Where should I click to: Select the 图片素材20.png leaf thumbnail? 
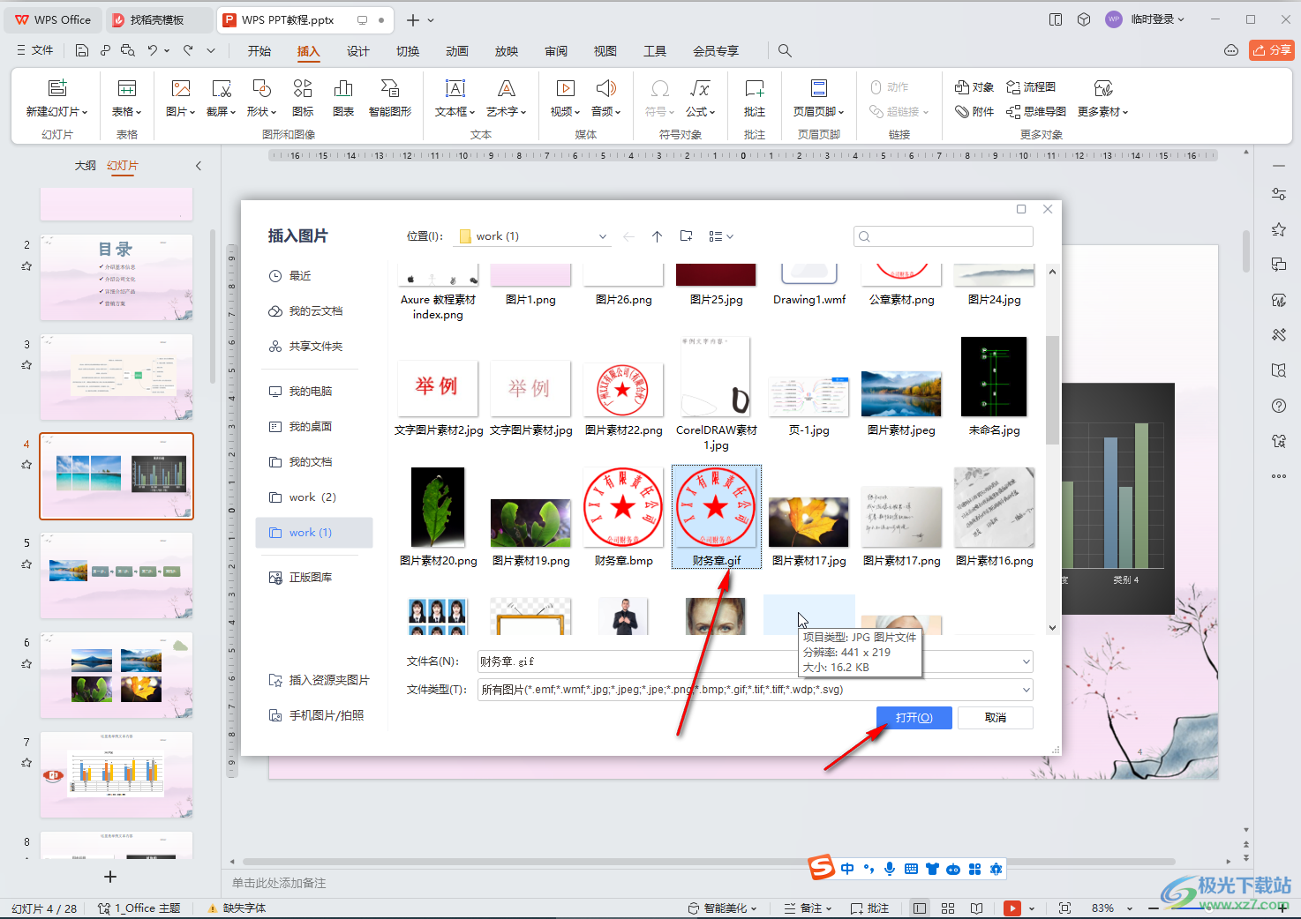coord(438,508)
